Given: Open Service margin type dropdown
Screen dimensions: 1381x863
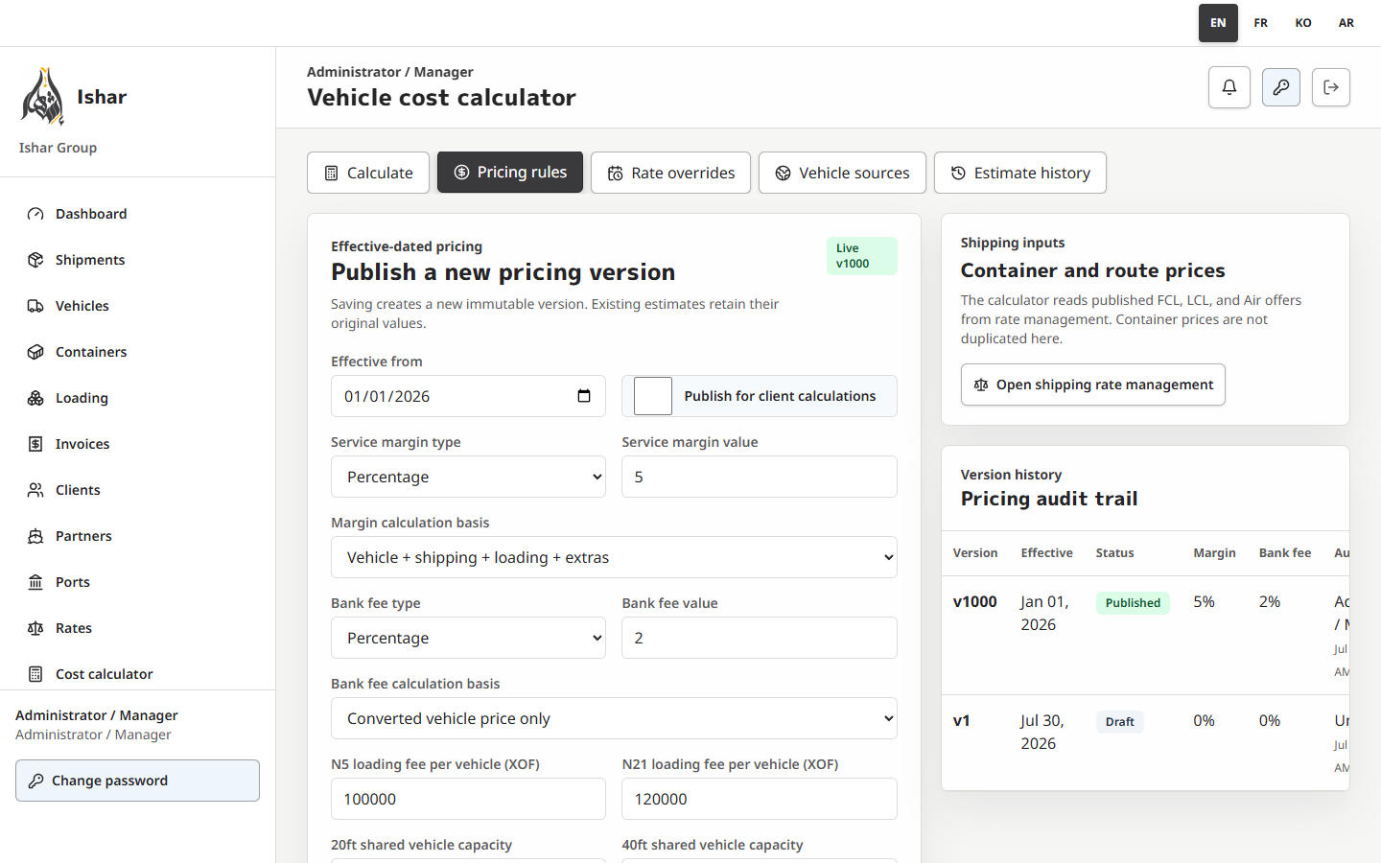Looking at the screenshot, I should (x=468, y=477).
